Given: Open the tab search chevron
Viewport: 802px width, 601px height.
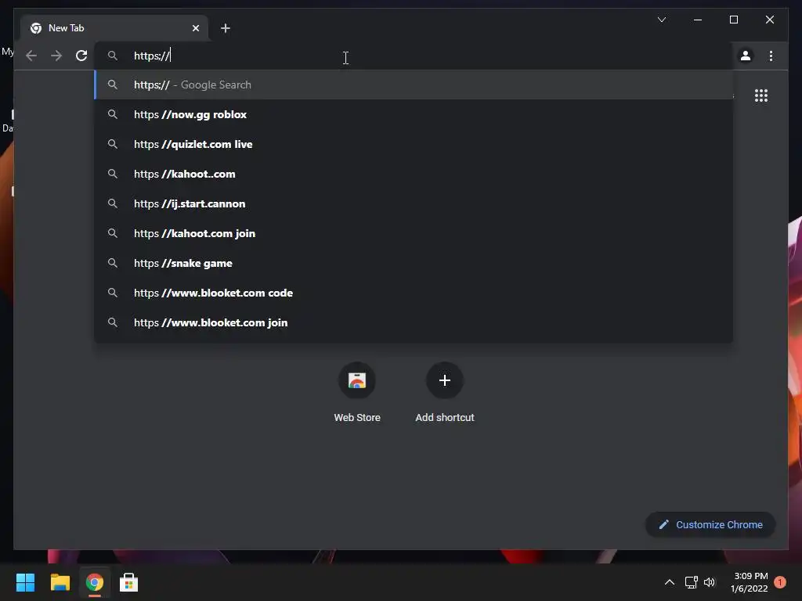Looking at the screenshot, I should click(x=661, y=20).
